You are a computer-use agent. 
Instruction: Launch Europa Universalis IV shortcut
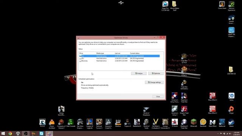coord(165,124)
